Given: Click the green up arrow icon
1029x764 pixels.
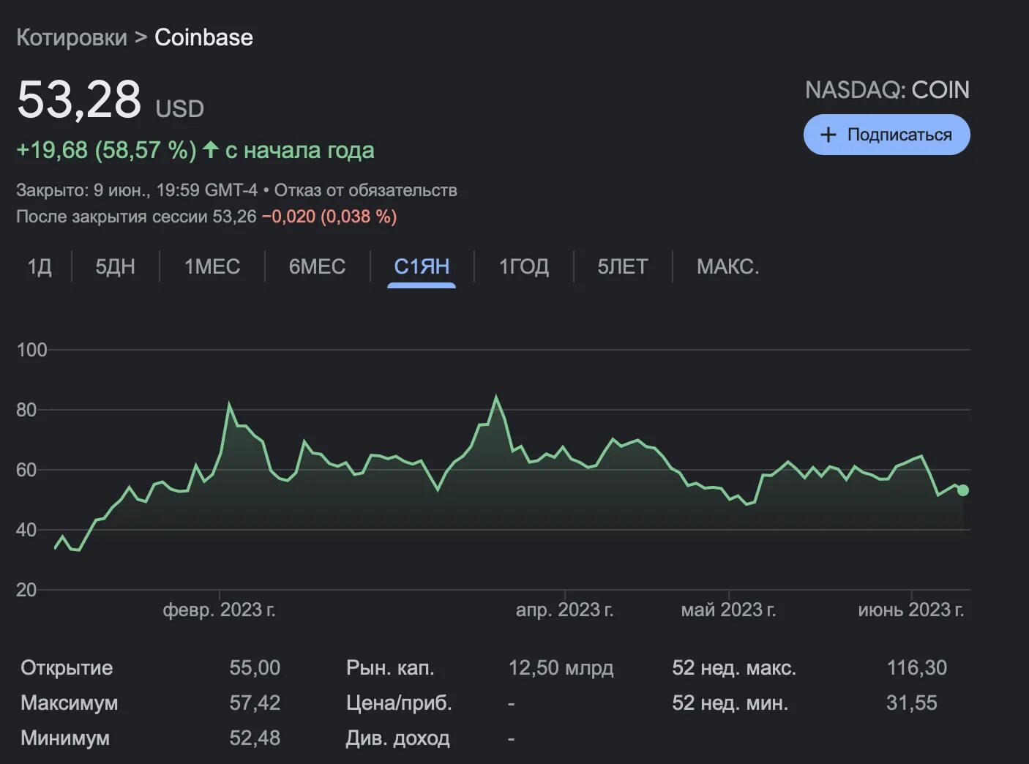Looking at the screenshot, I should click(211, 149).
